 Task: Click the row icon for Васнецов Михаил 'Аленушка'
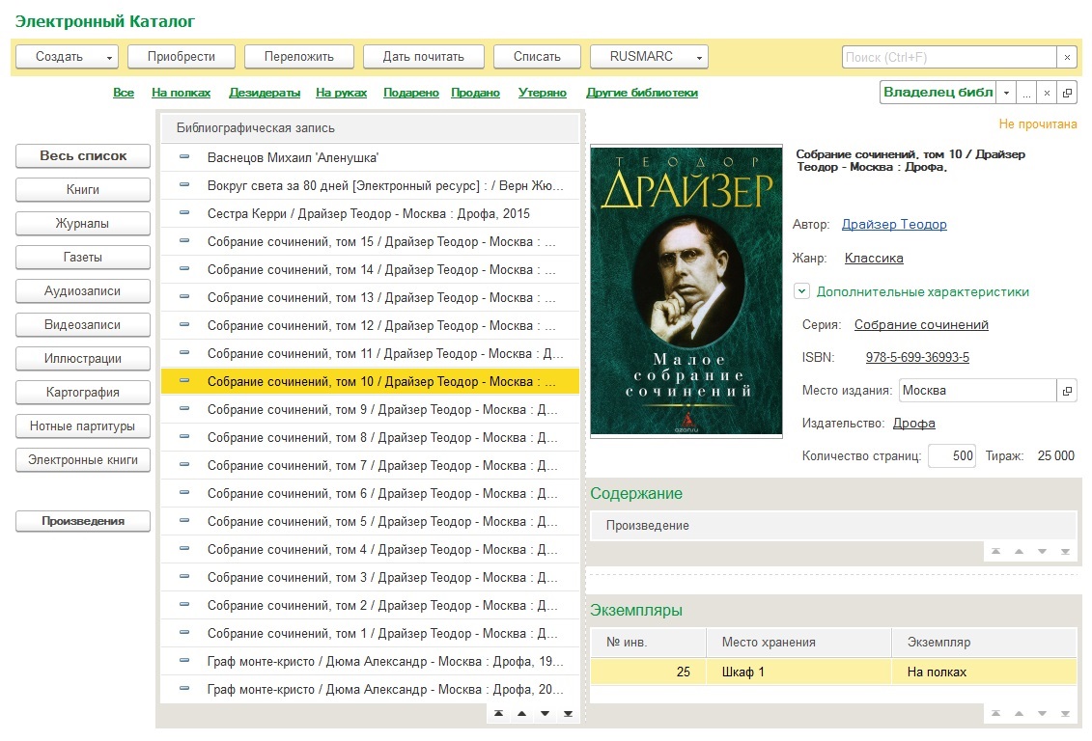[184, 157]
